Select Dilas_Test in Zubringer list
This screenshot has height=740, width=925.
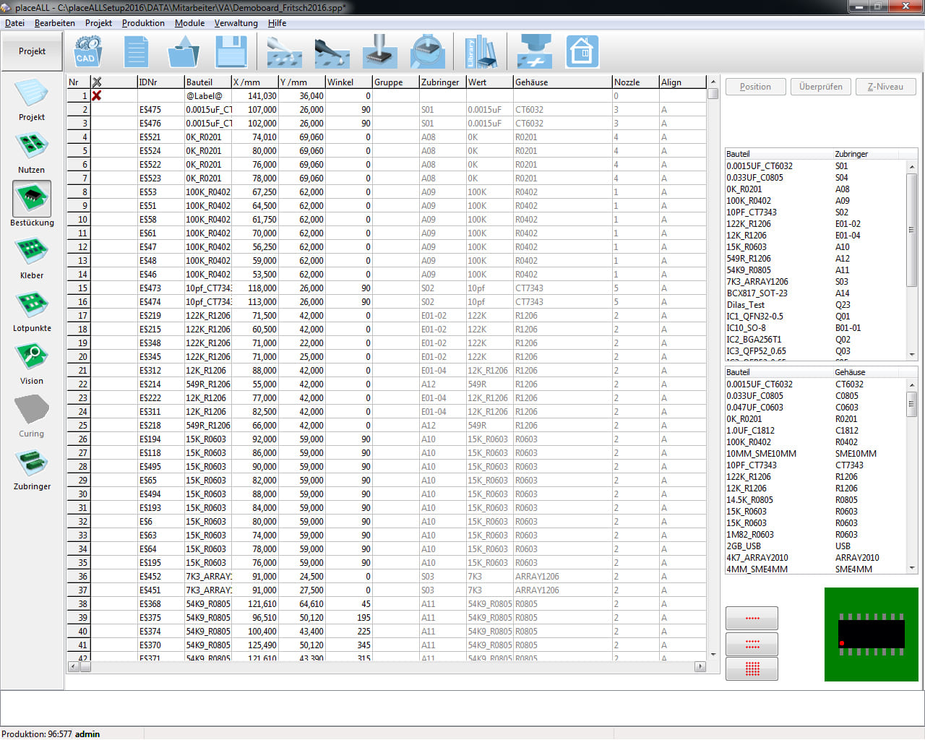tap(746, 305)
